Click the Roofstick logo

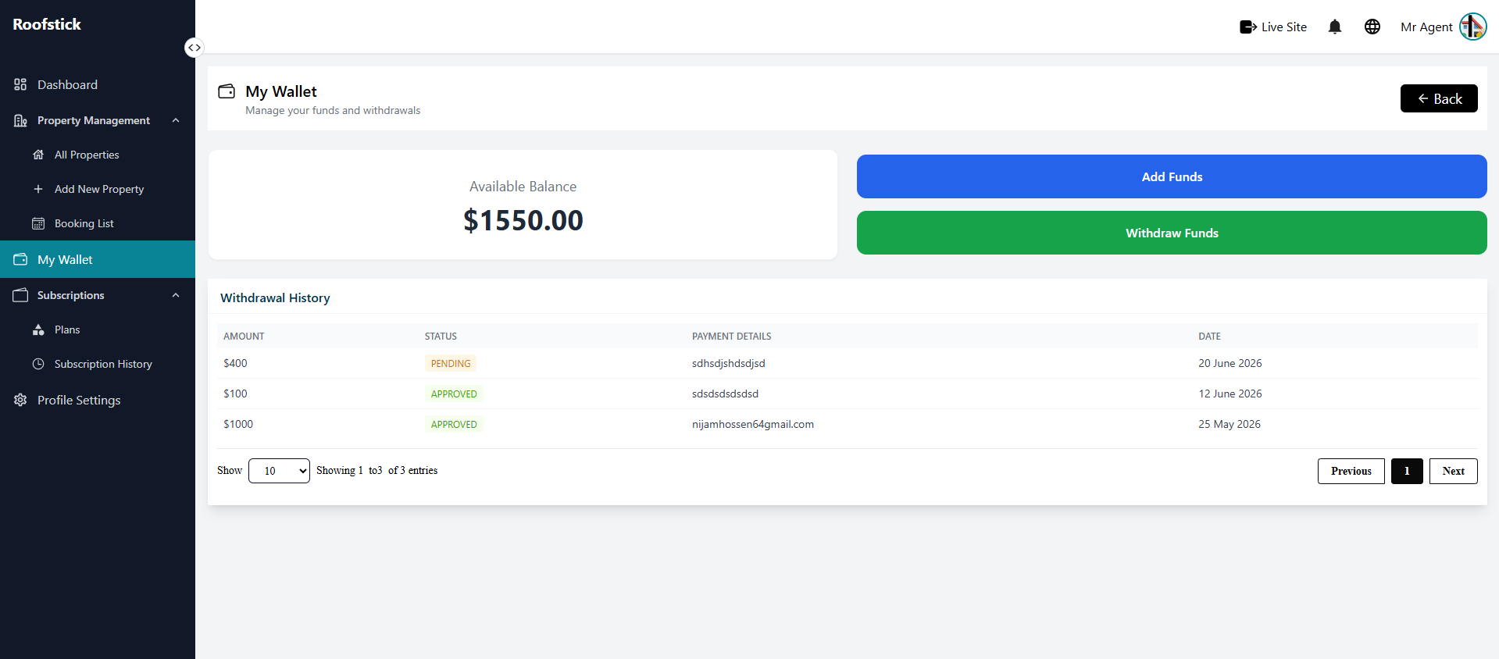(x=47, y=24)
